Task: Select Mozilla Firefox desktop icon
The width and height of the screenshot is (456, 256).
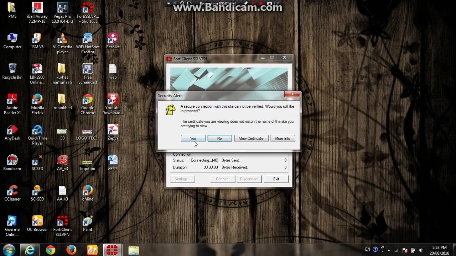Action: pyautogui.click(x=37, y=104)
